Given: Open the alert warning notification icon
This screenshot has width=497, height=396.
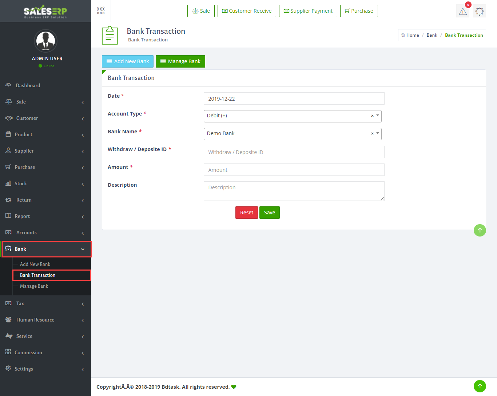Looking at the screenshot, I should [462, 11].
